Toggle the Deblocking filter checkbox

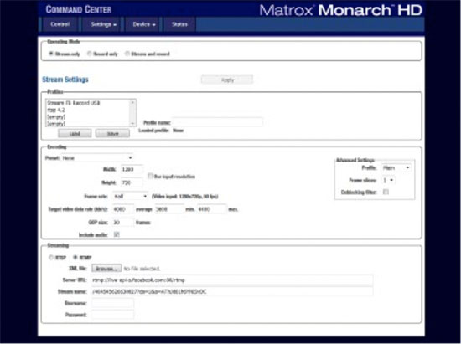[386, 192]
